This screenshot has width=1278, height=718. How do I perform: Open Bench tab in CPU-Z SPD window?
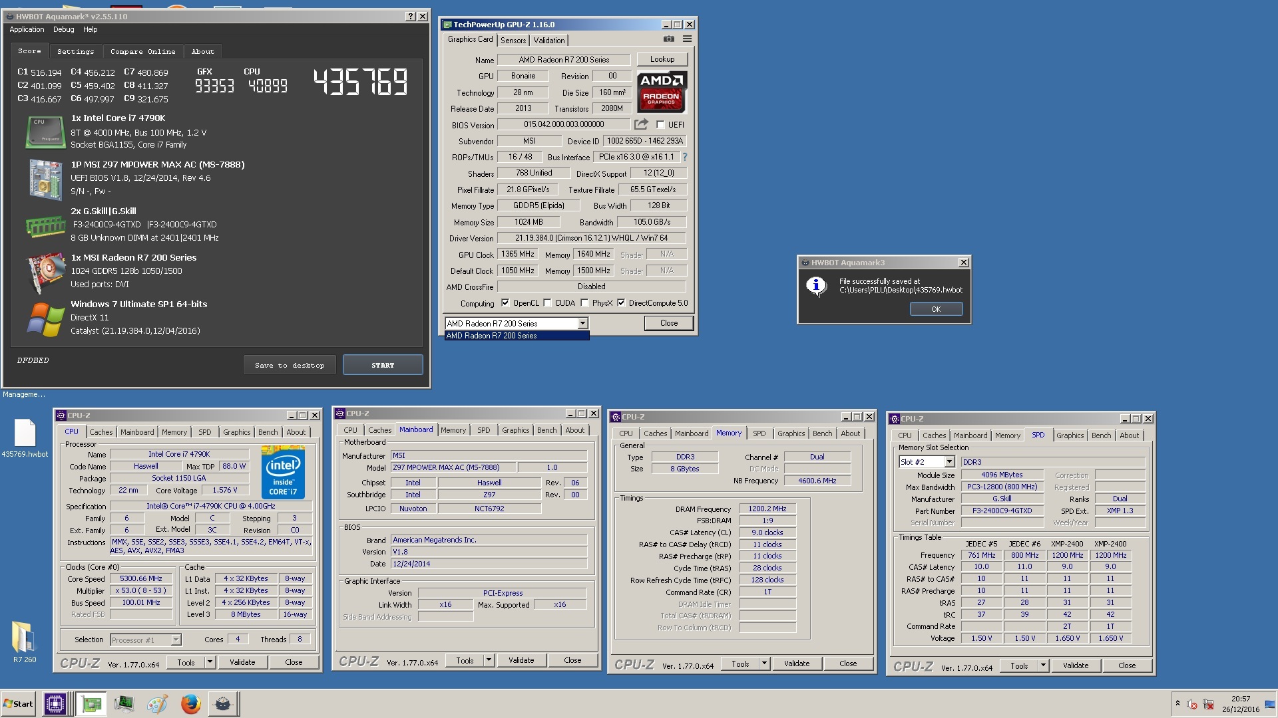point(1101,435)
